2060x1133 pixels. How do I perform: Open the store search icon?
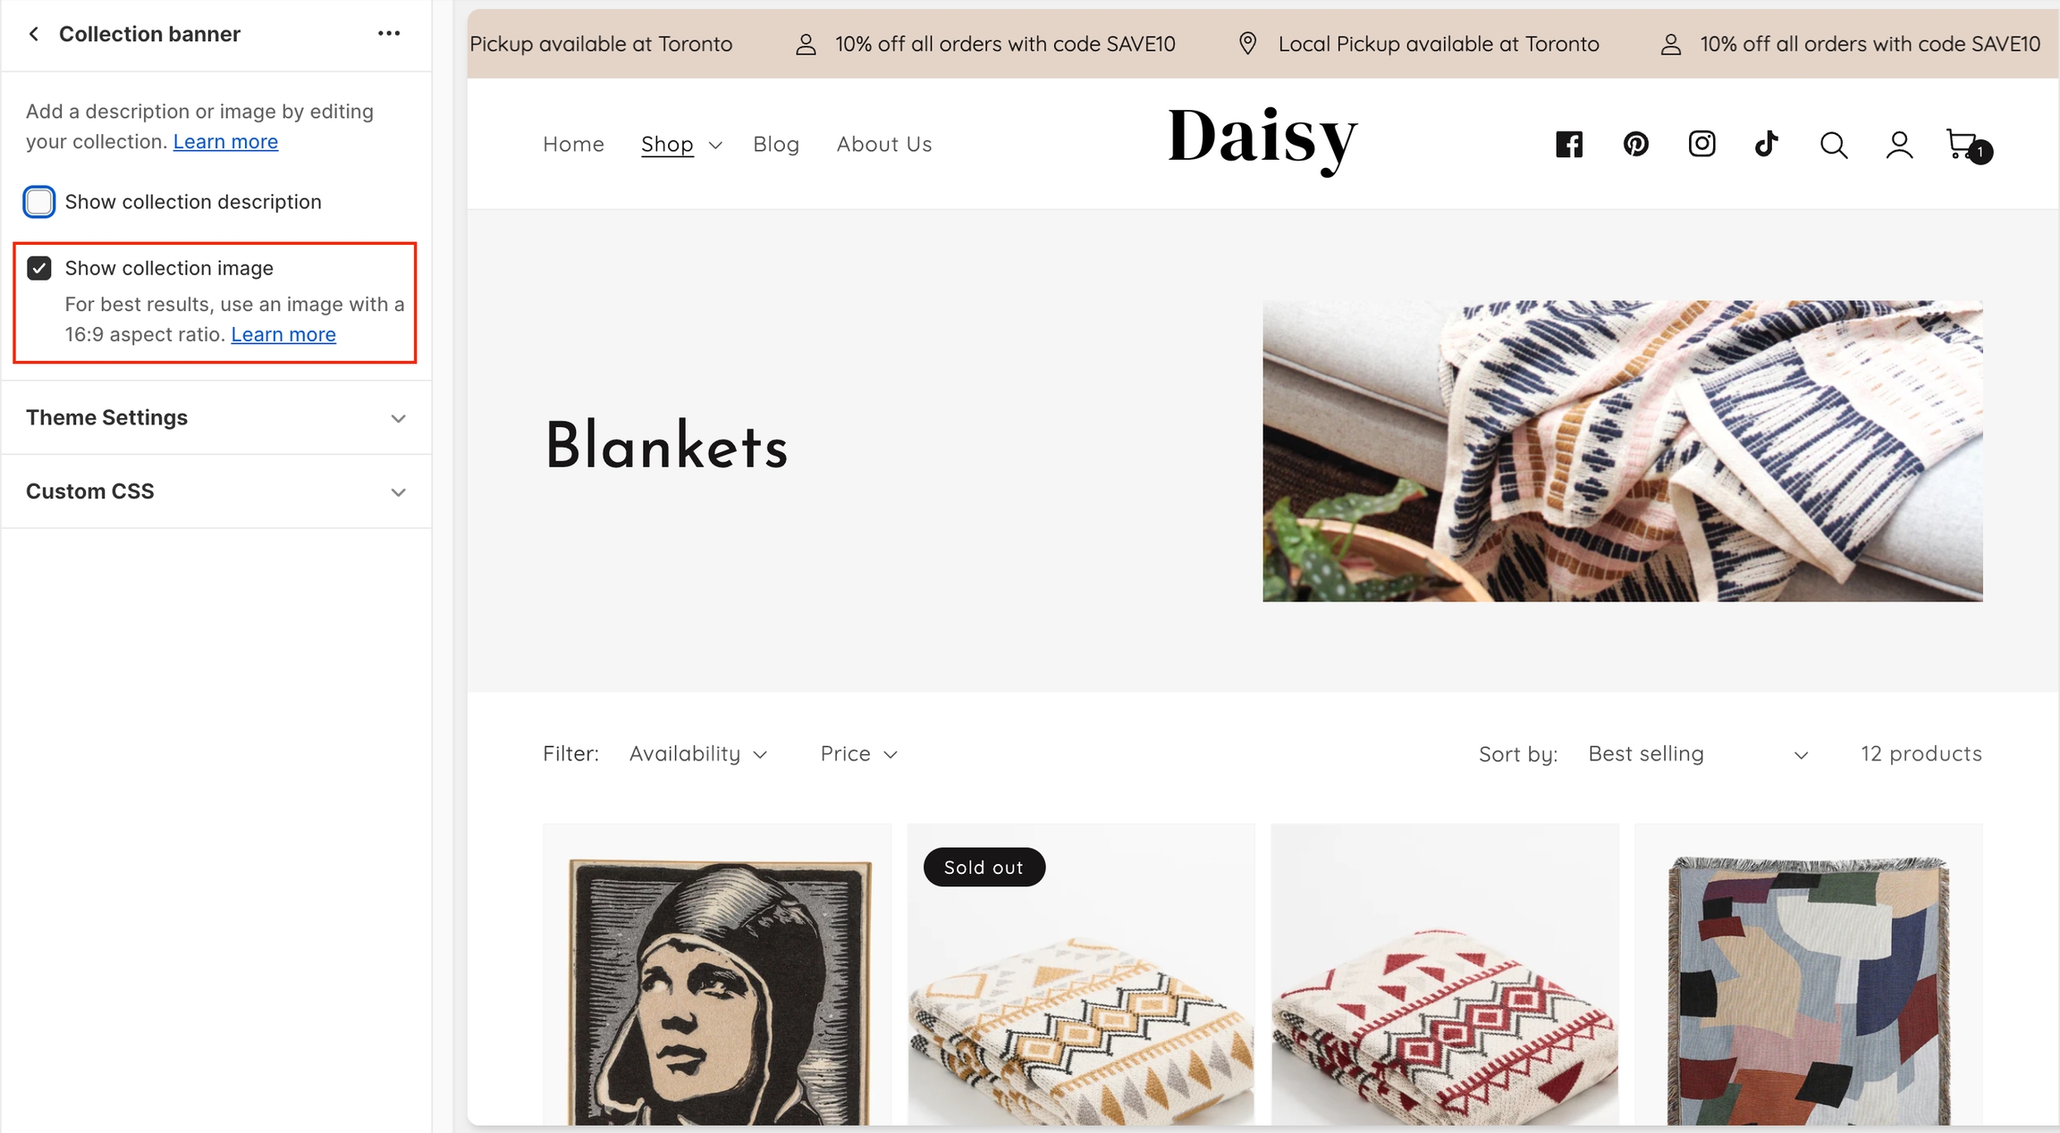1834,145
